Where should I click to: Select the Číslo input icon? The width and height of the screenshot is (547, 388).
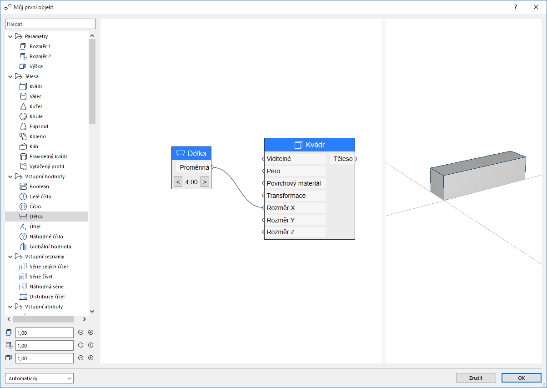tap(23, 207)
